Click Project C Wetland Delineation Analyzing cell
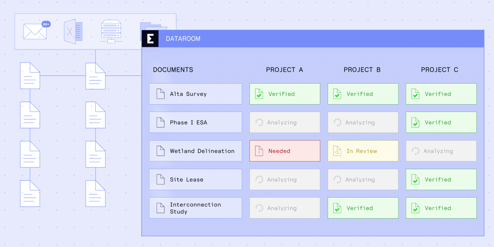This screenshot has height=247, width=494. (x=441, y=151)
